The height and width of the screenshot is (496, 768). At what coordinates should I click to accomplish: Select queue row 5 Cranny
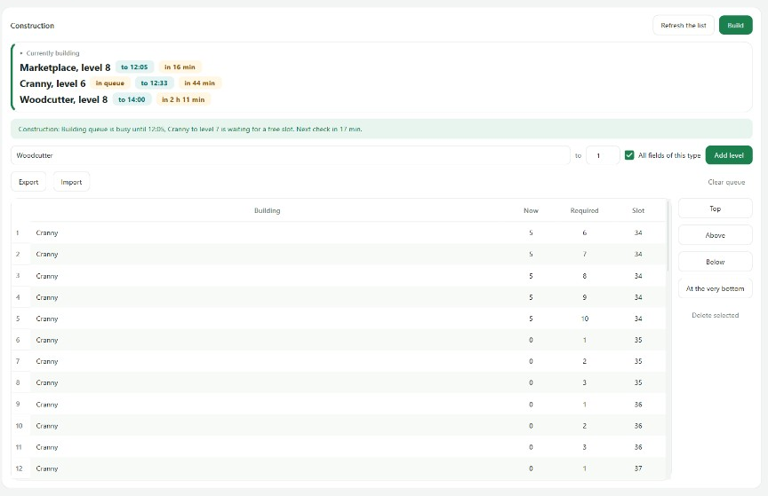pyautogui.click(x=339, y=319)
